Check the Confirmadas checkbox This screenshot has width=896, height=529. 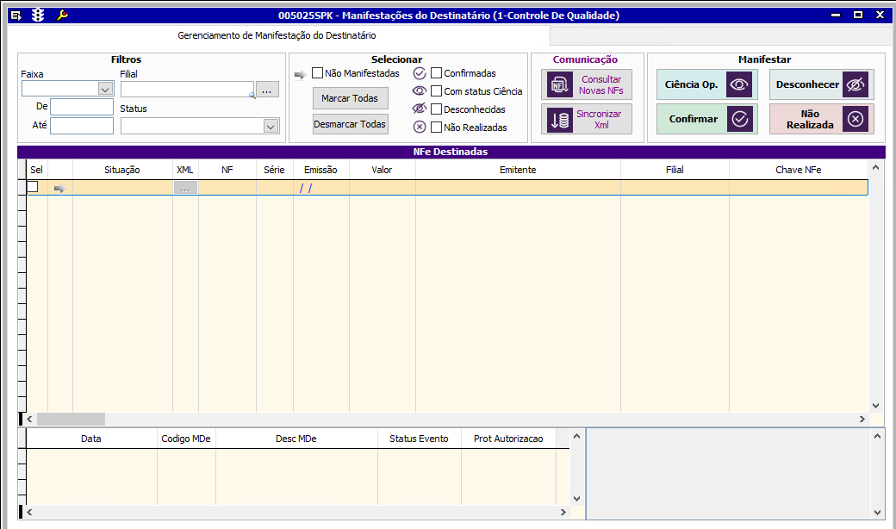(437, 73)
